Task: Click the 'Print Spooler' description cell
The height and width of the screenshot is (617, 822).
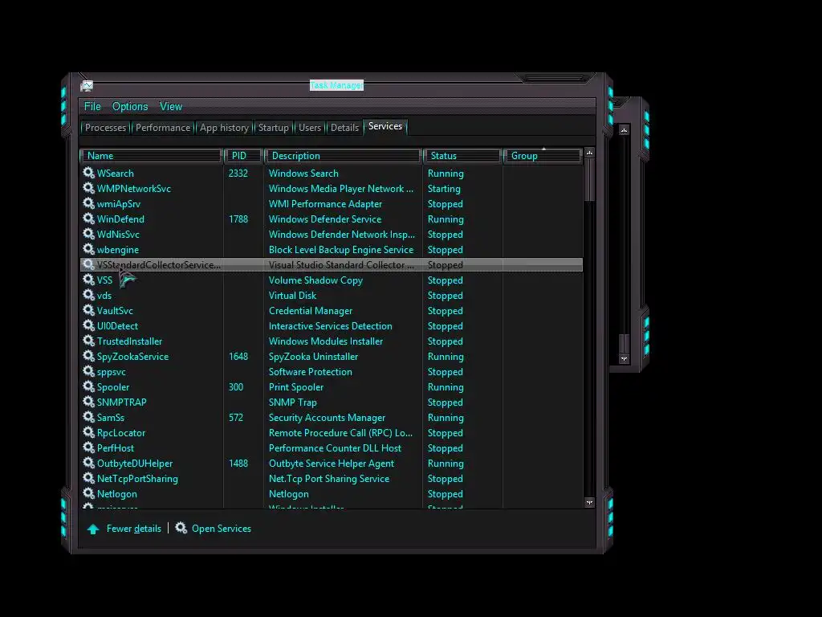Action: pos(296,386)
